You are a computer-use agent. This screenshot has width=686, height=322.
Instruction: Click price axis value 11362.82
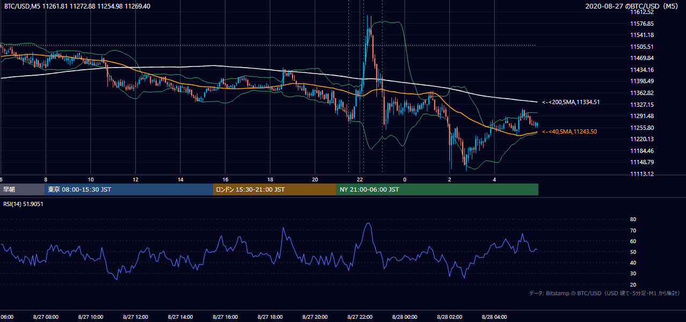tap(643, 93)
